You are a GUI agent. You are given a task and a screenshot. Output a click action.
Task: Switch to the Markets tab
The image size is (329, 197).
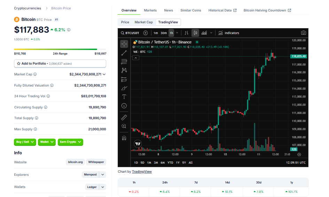click(x=150, y=10)
